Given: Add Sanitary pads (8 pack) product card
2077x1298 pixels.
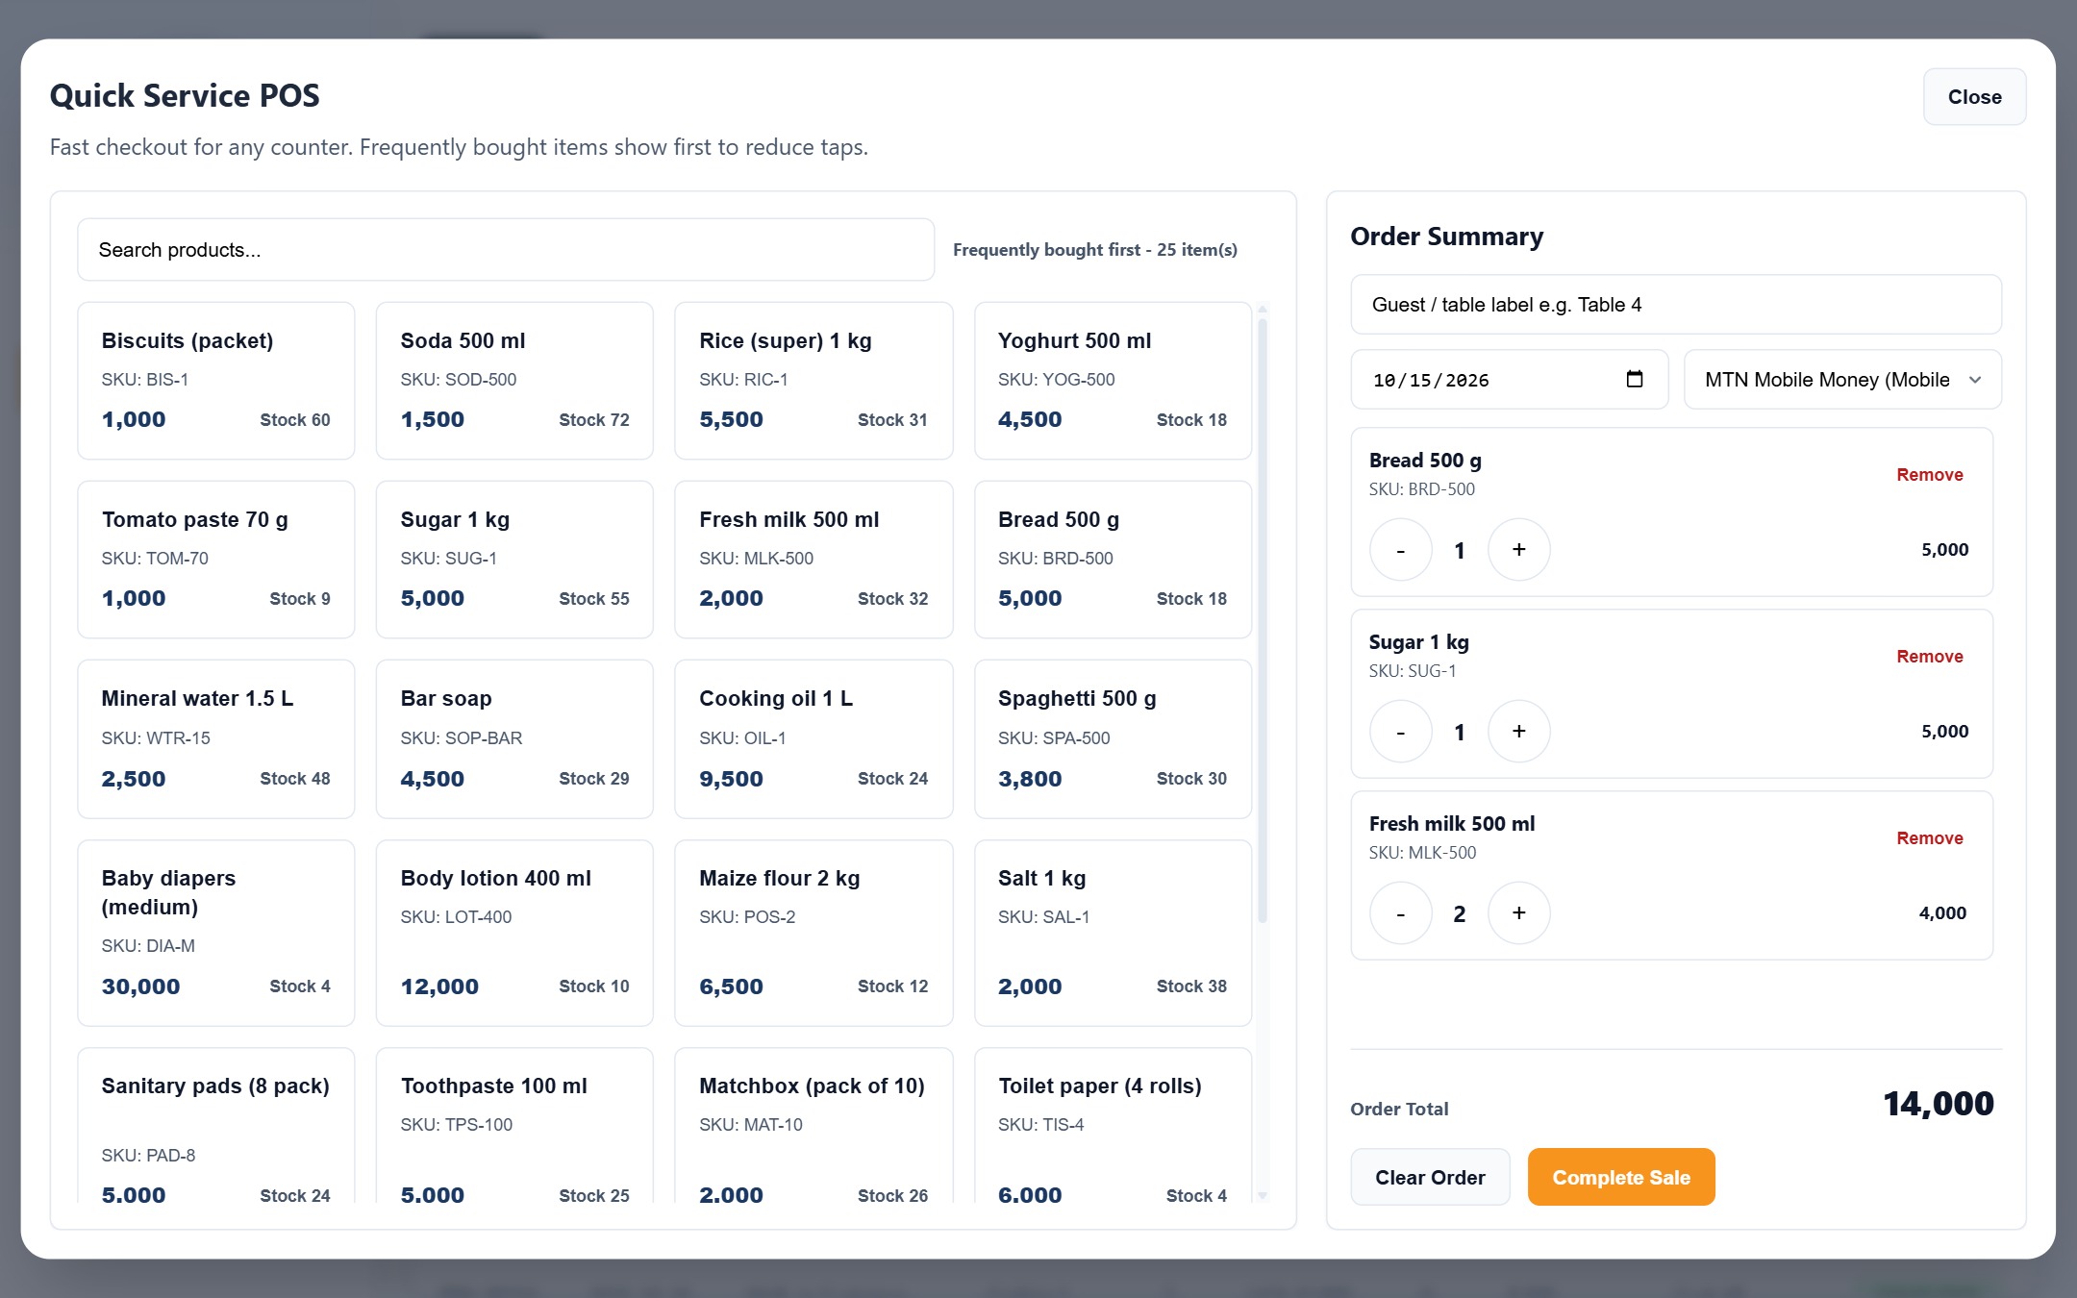Looking at the screenshot, I should coord(216,1125).
